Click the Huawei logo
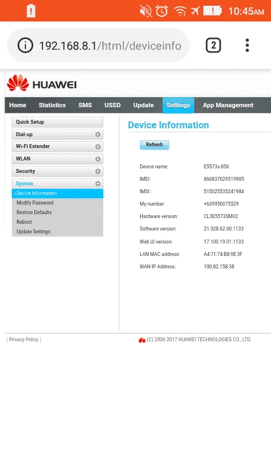This screenshot has height=452, width=271. (42, 83)
